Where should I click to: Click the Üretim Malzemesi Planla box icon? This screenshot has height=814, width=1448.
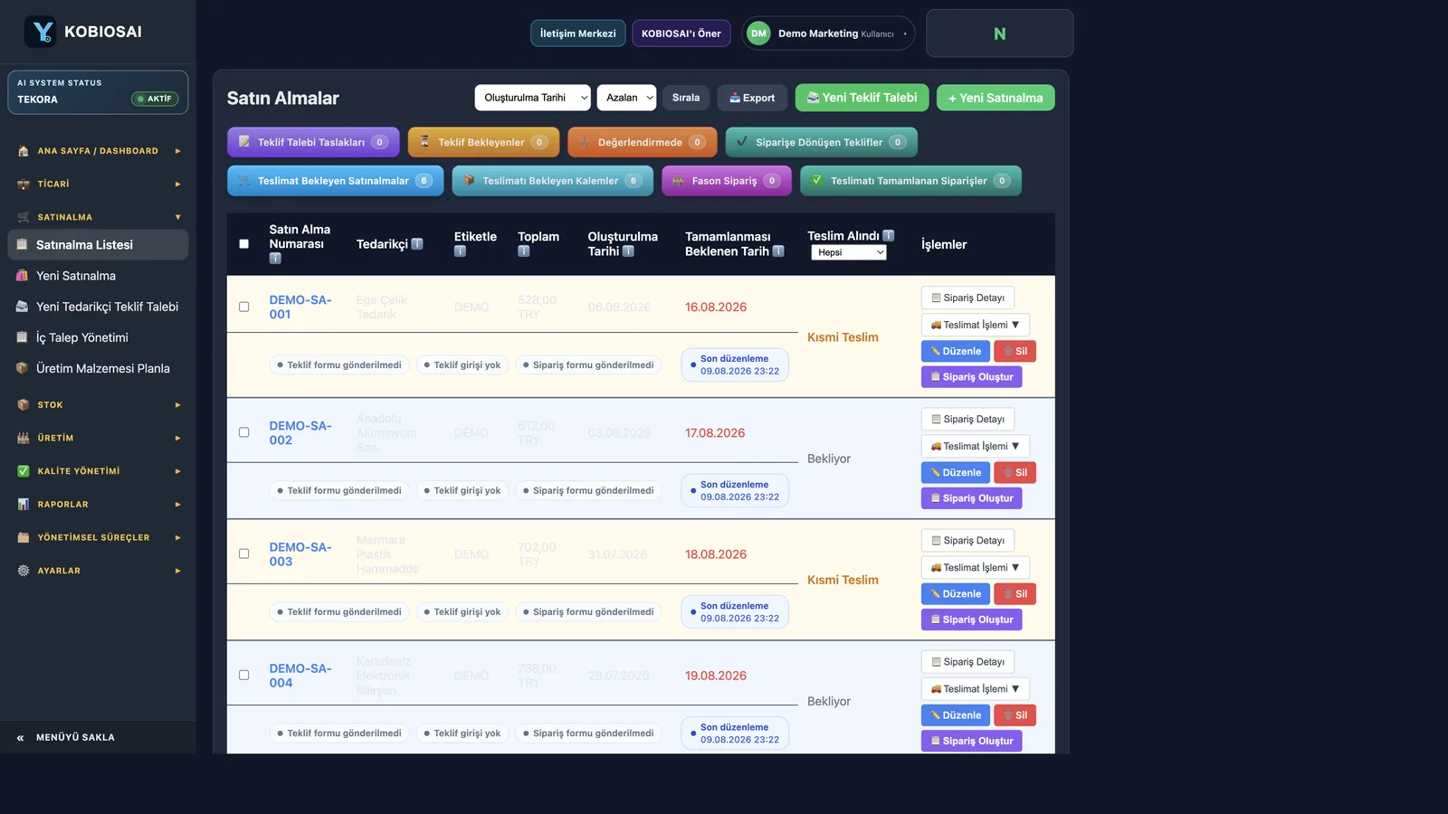click(22, 368)
